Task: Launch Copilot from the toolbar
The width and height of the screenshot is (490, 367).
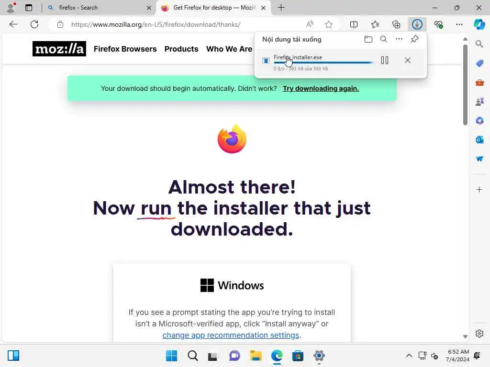Action: tap(479, 24)
